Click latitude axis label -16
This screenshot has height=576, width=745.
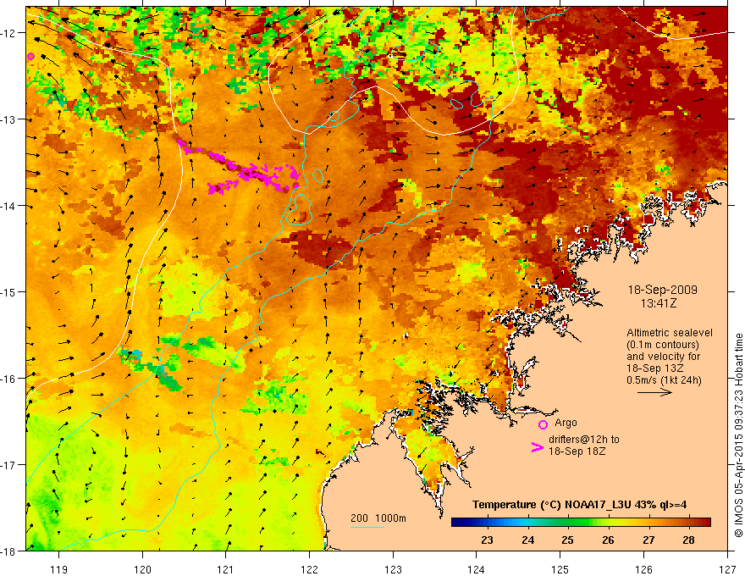point(8,379)
